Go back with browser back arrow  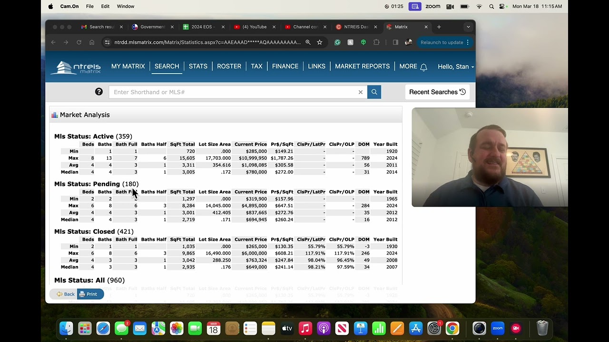click(x=53, y=42)
